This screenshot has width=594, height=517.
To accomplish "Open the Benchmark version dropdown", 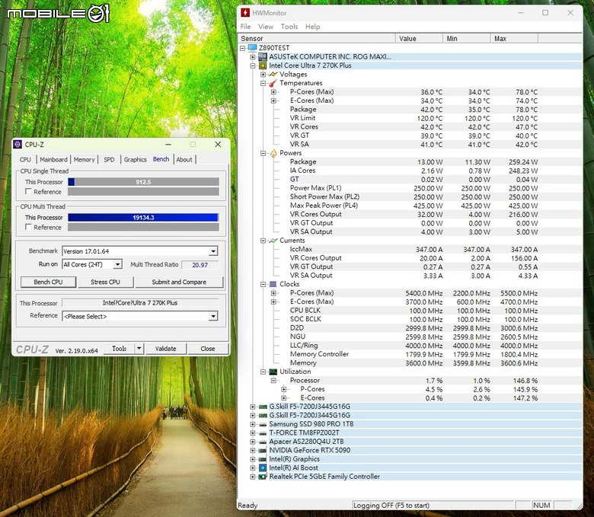I will click(213, 251).
